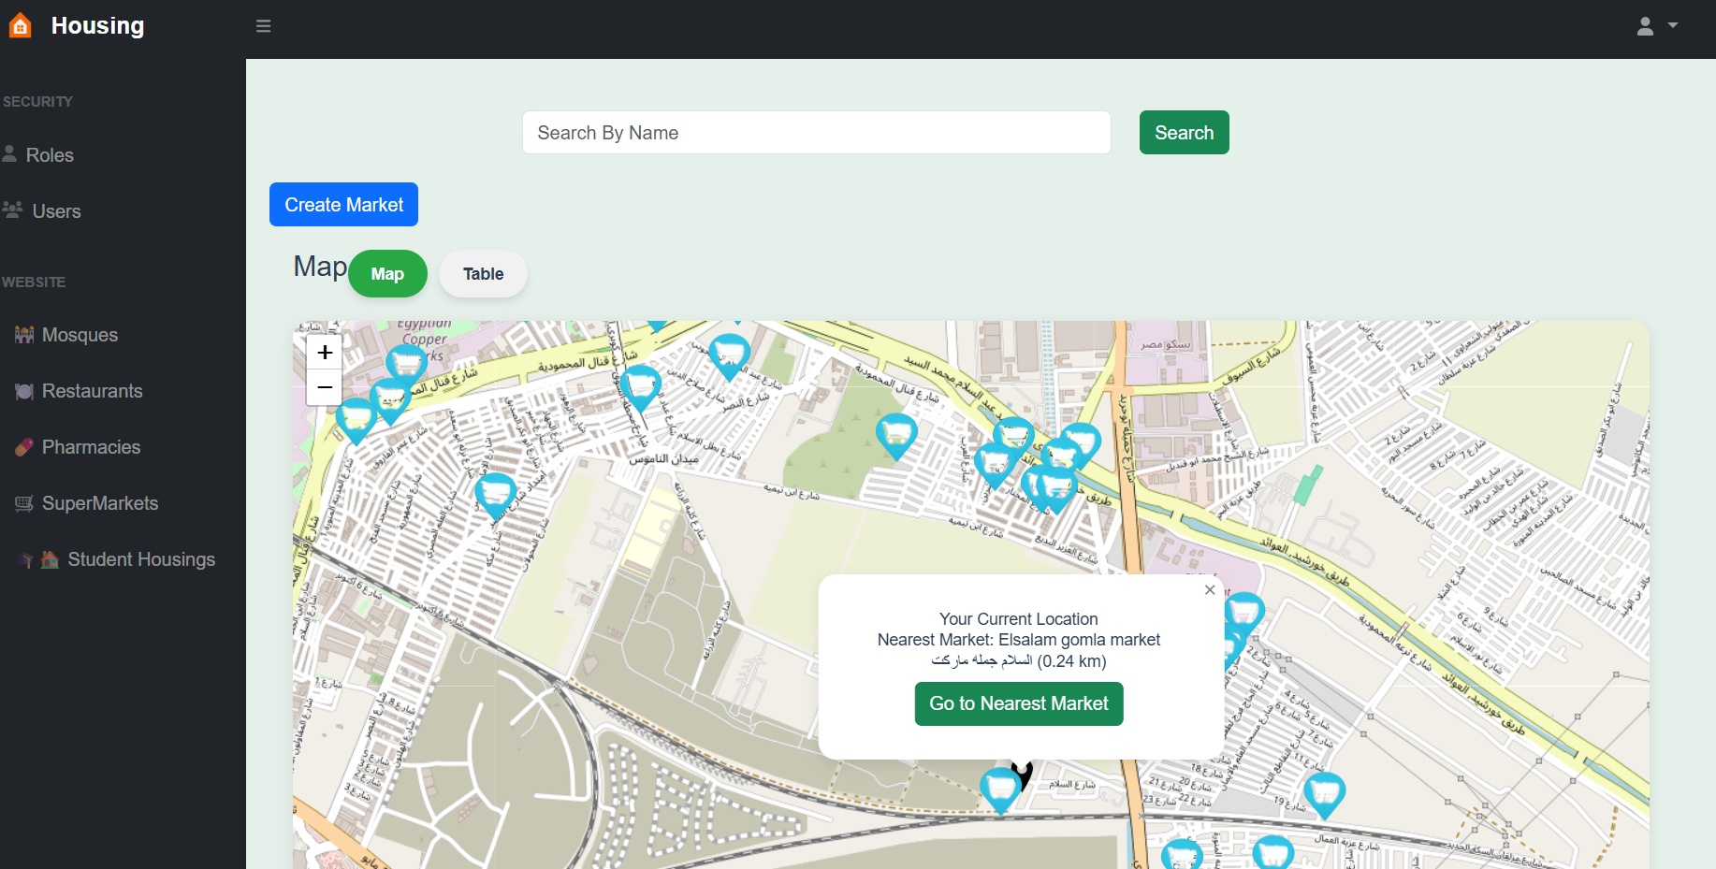Click the Create Market button
The image size is (1716, 869).
pos(343,205)
